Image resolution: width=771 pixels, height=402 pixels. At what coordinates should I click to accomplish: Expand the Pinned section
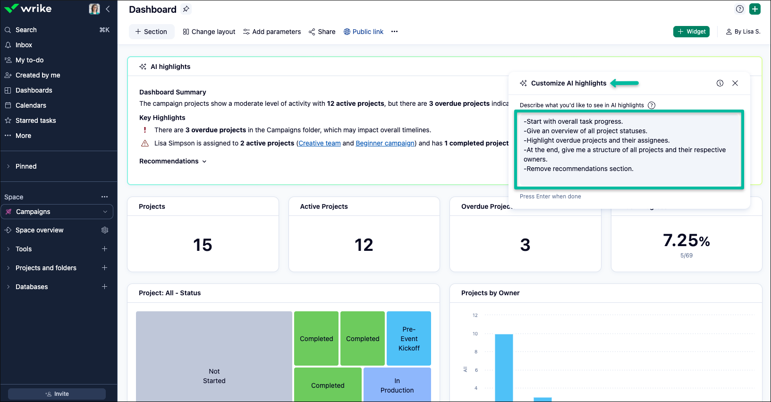tap(8, 166)
